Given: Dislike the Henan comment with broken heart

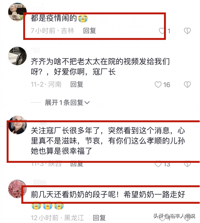Looking at the screenshot, I should (187, 85).
